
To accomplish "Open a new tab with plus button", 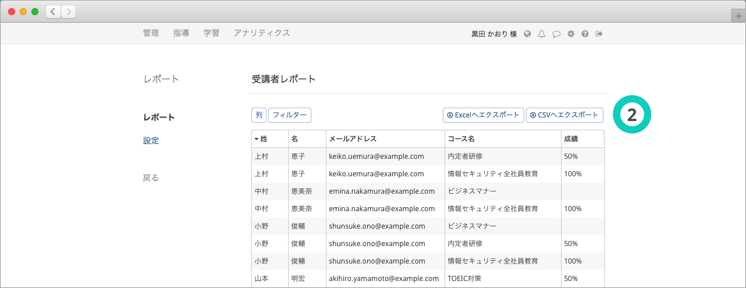I will [x=739, y=16].
